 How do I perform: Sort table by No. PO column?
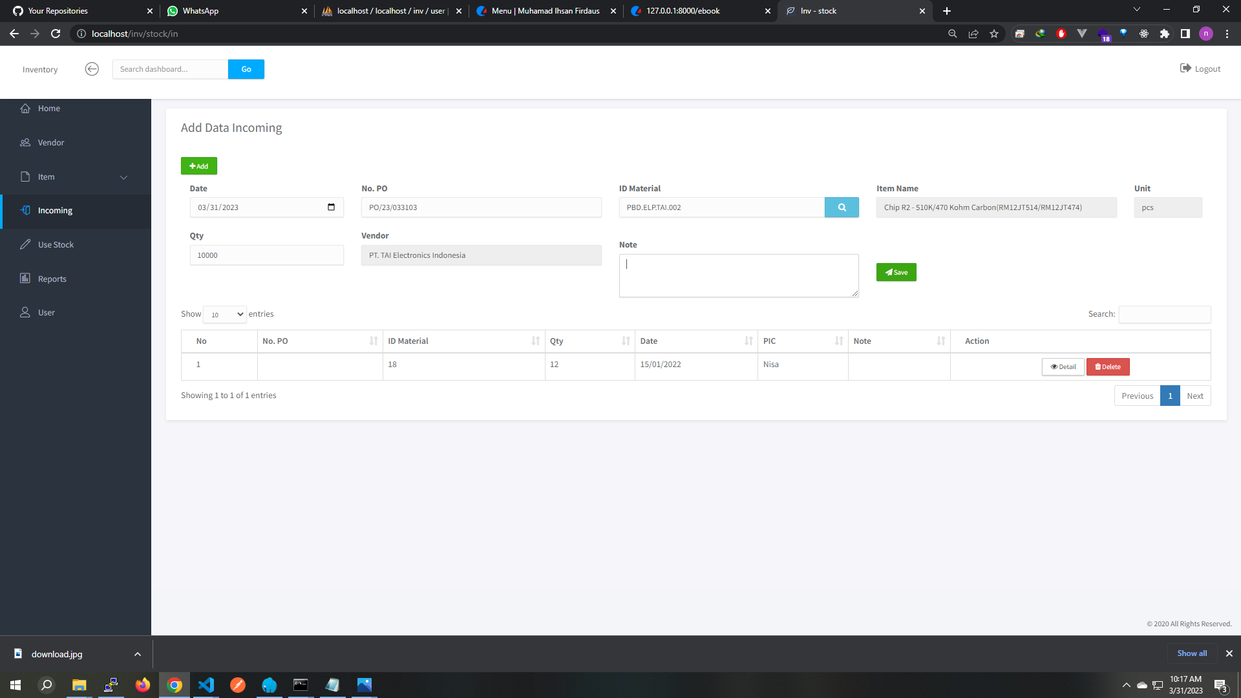click(x=320, y=341)
